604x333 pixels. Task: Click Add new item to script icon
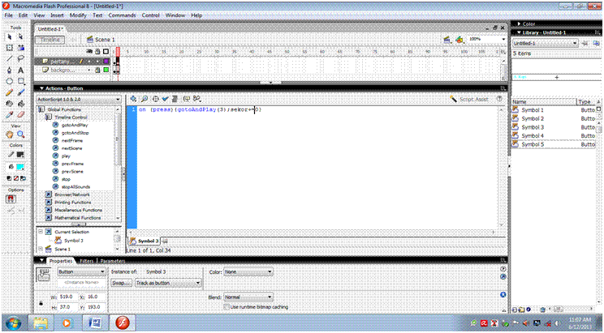pos(133,99)
